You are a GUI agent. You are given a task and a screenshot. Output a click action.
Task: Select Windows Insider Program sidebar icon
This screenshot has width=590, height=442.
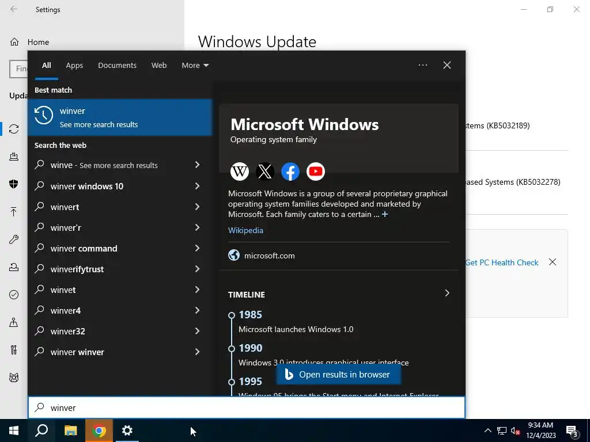(x=14, y=378)
